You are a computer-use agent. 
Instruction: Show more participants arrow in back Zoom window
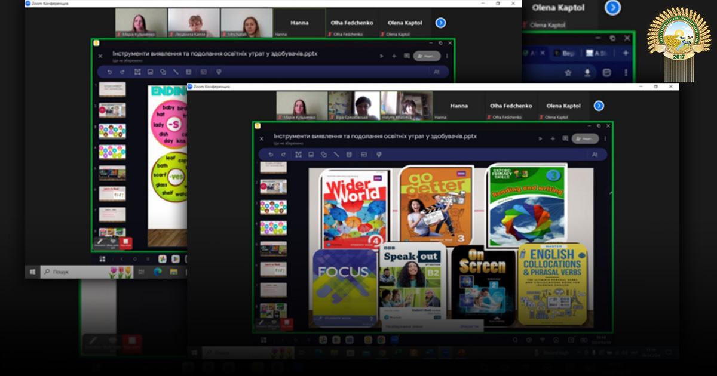tap(440, 23)
